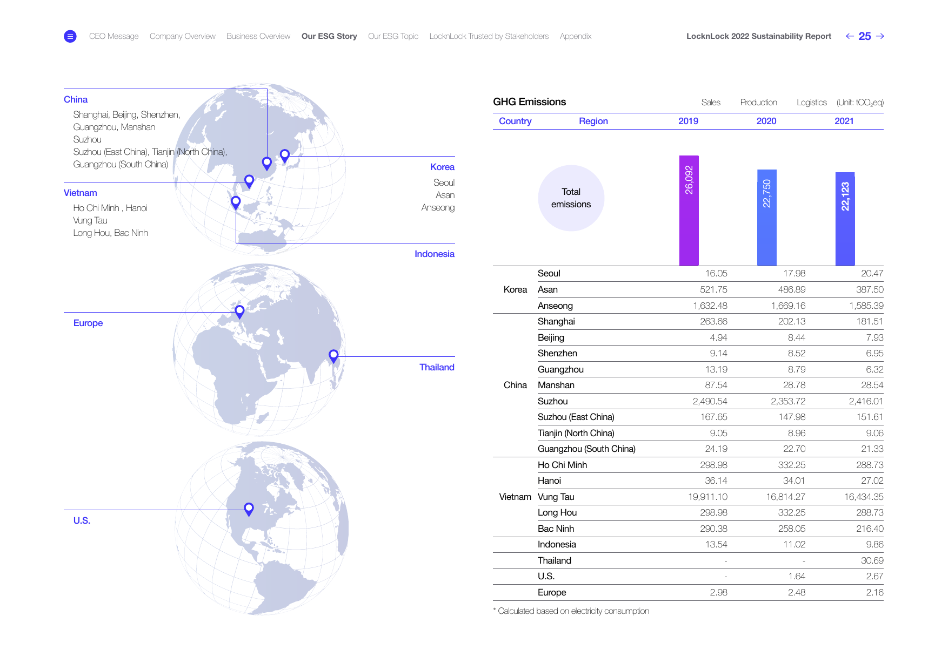Screen dimensions: 948x670
Task: Click the China location heading
Action: click(x=76, y=99)
